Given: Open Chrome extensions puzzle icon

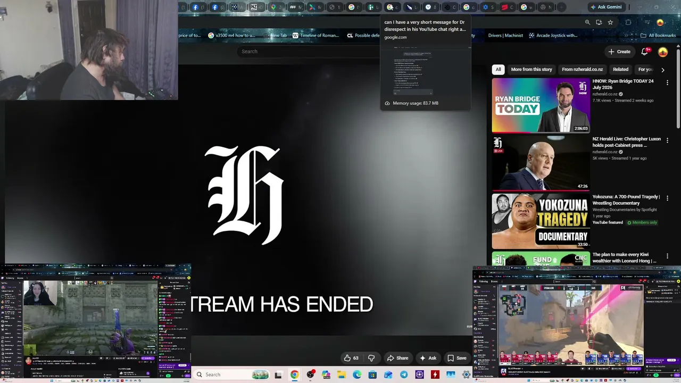Looking at the screenshot, I should click(628, 22).
